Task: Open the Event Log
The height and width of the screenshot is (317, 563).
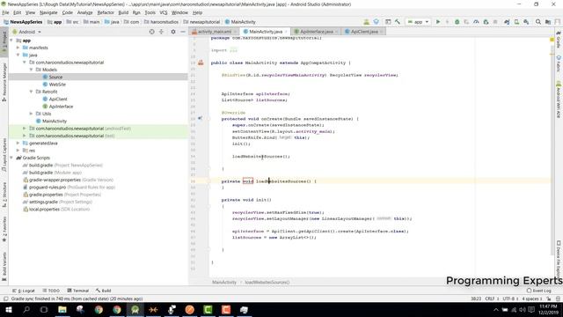Action: [x=539, y=291]
